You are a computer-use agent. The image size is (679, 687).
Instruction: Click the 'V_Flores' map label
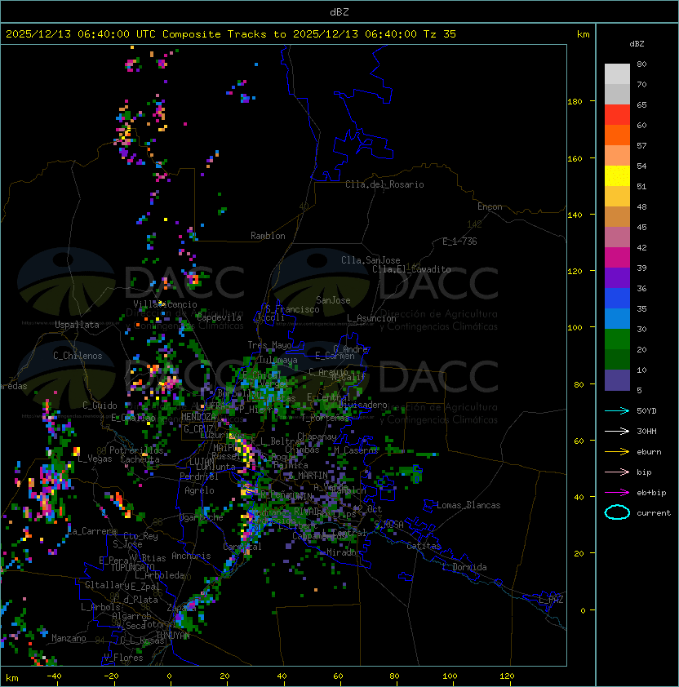tap(123, 658)
